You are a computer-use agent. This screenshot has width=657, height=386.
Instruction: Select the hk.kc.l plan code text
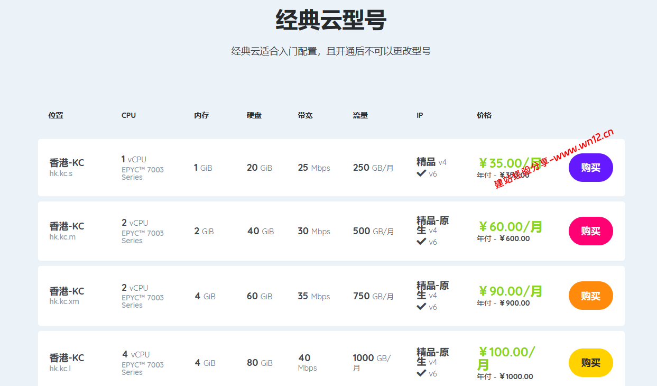[60, 368]
